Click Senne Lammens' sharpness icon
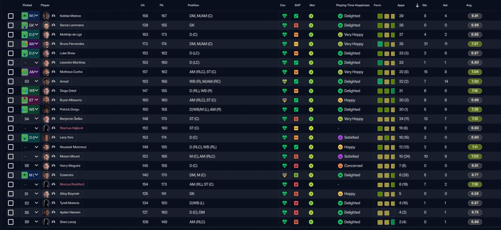The width and height of the screenshot is (501, 230). click(296, 25)
